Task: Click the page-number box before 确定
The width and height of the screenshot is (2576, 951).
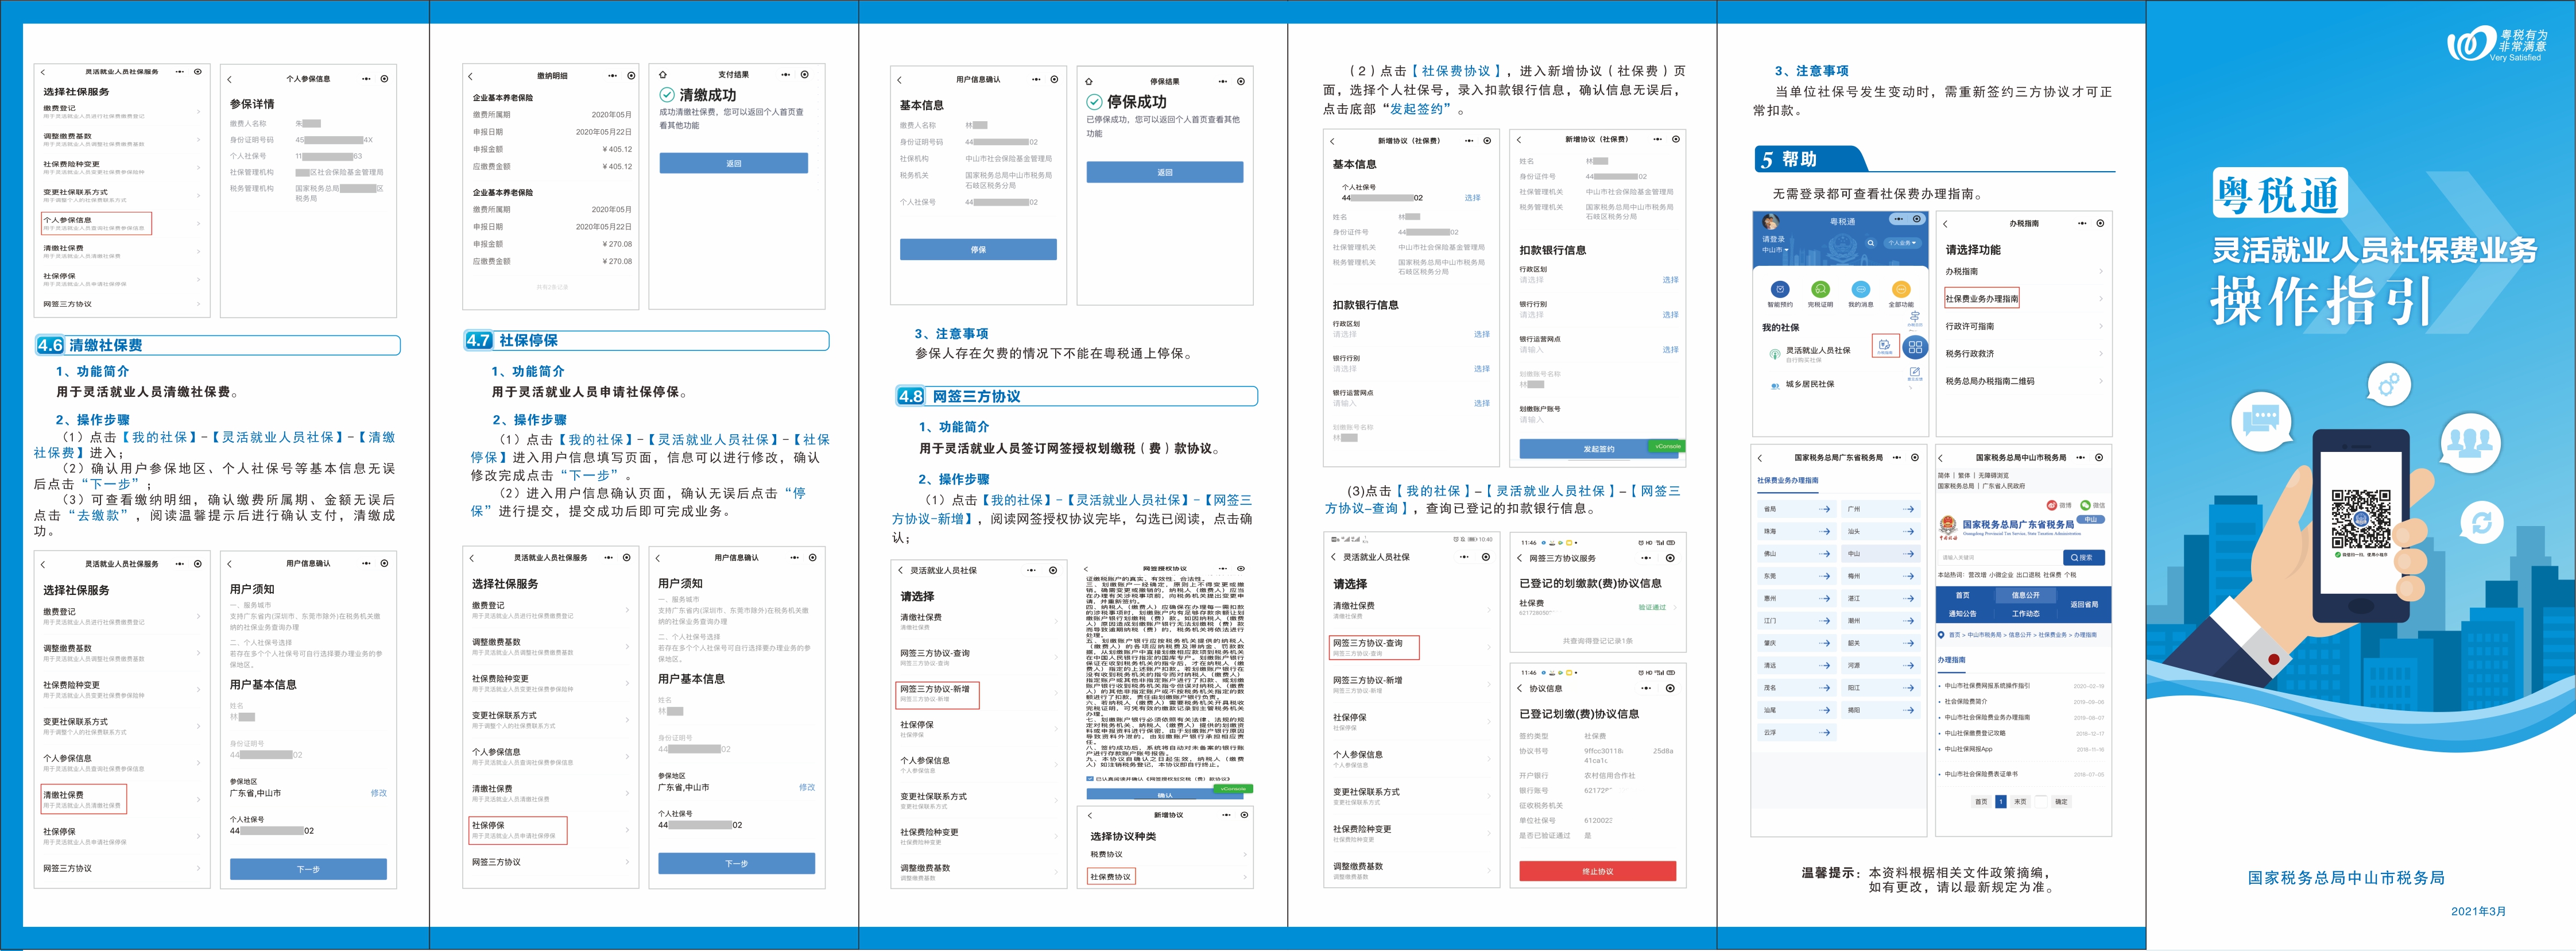Action: (x=2041, y=802)
